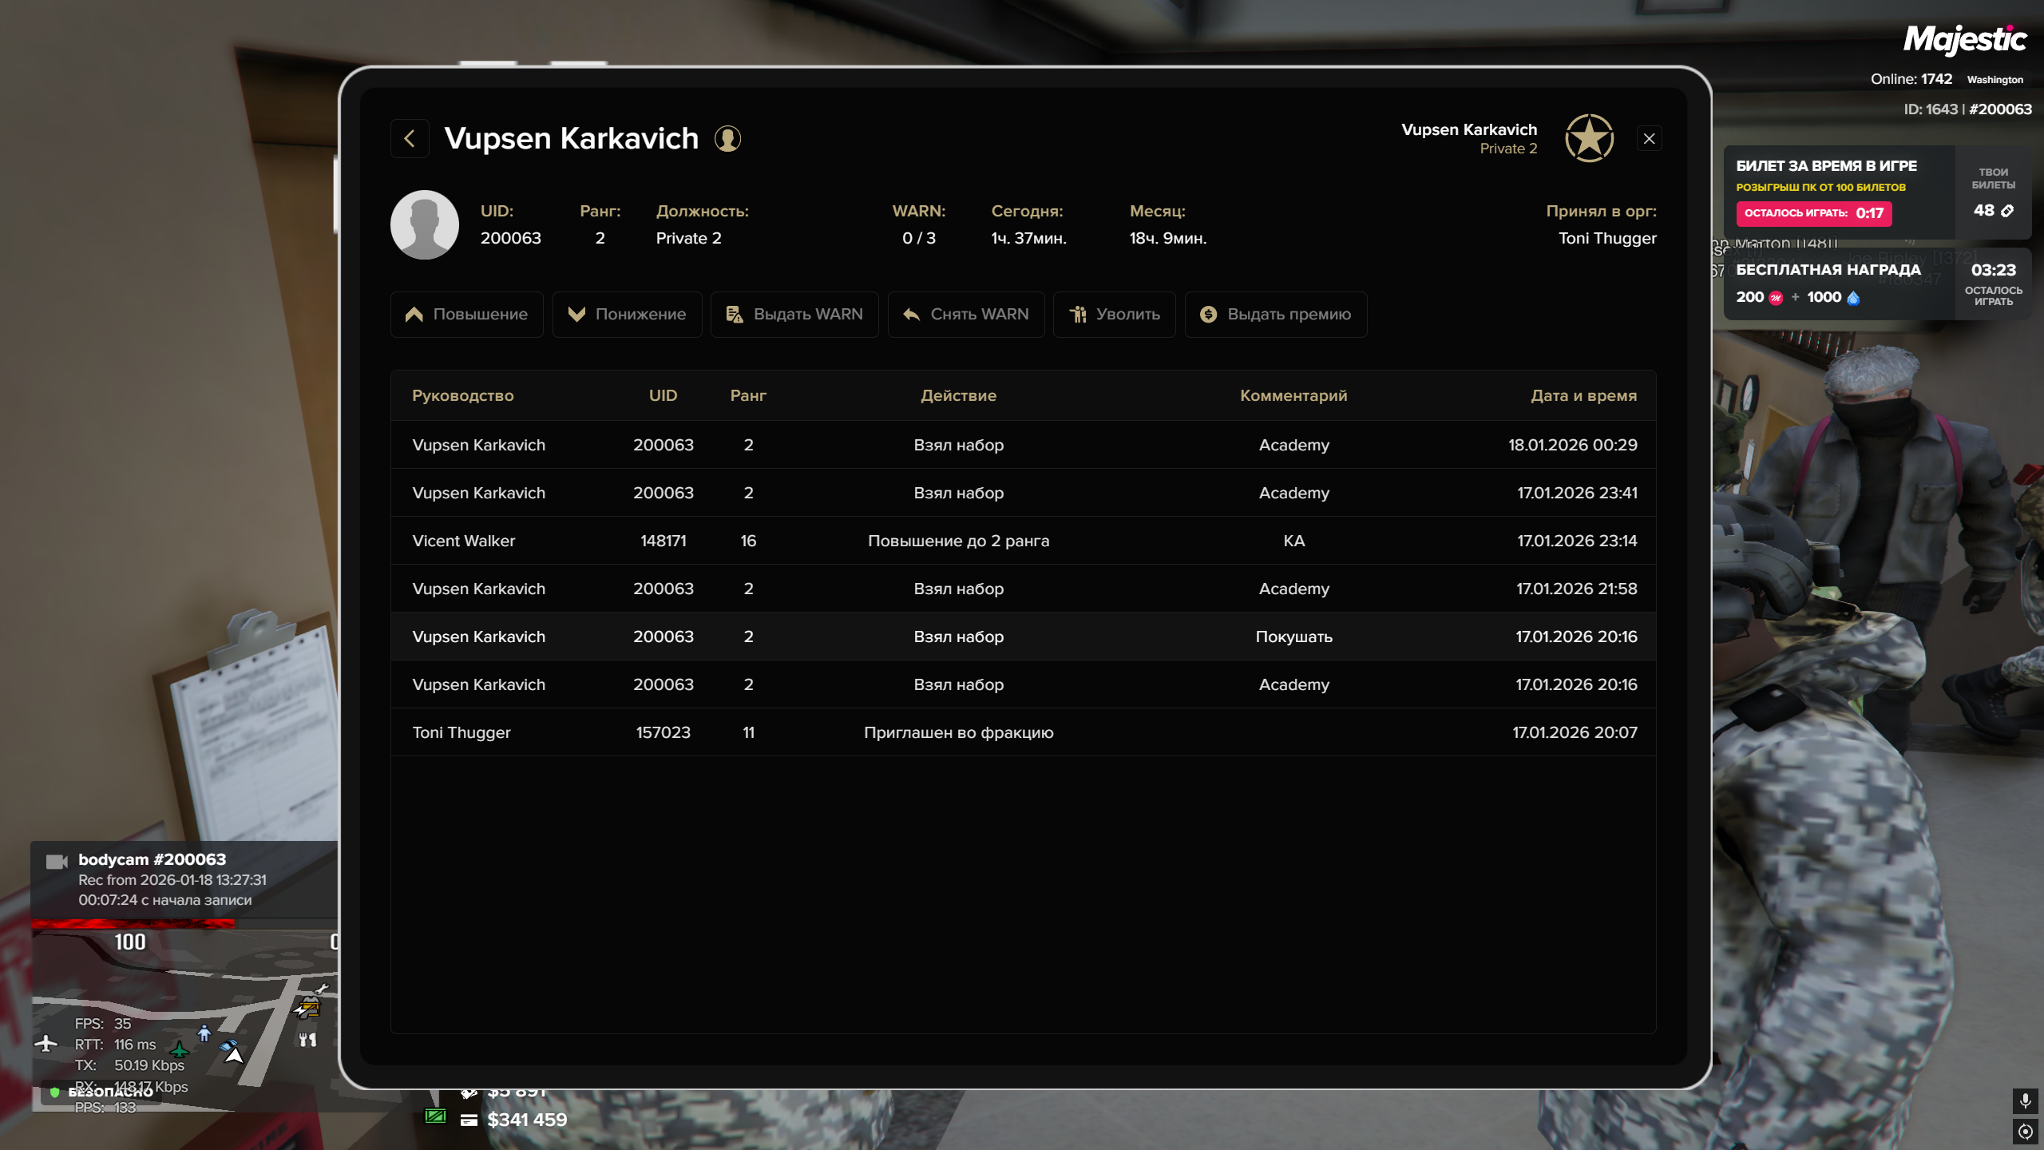This screenshot has width=2044, height=1150.
Task: Click Выдать WARN button
Action: (794, 315)
